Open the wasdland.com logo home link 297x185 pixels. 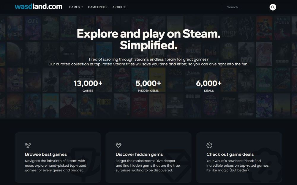click(39, 7)
